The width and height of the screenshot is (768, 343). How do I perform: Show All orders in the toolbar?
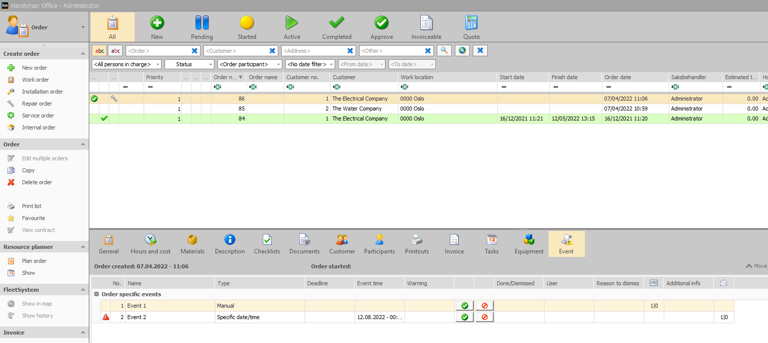(112, 27)
